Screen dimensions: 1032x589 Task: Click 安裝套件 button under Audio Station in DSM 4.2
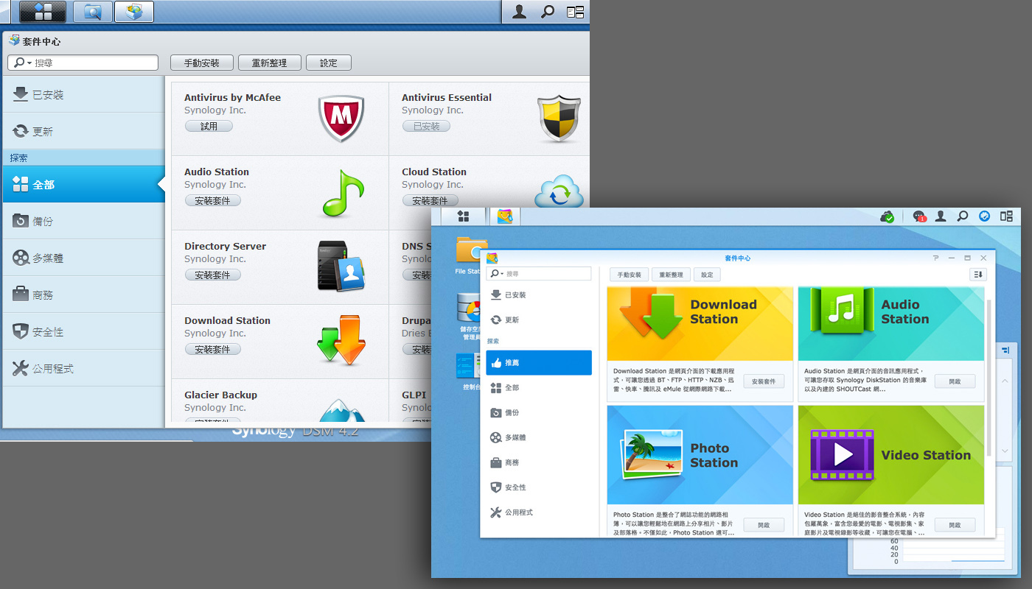212,200
